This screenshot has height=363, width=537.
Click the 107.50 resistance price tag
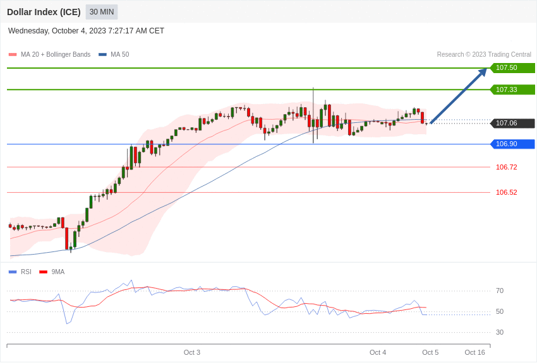tap(512, 67)
